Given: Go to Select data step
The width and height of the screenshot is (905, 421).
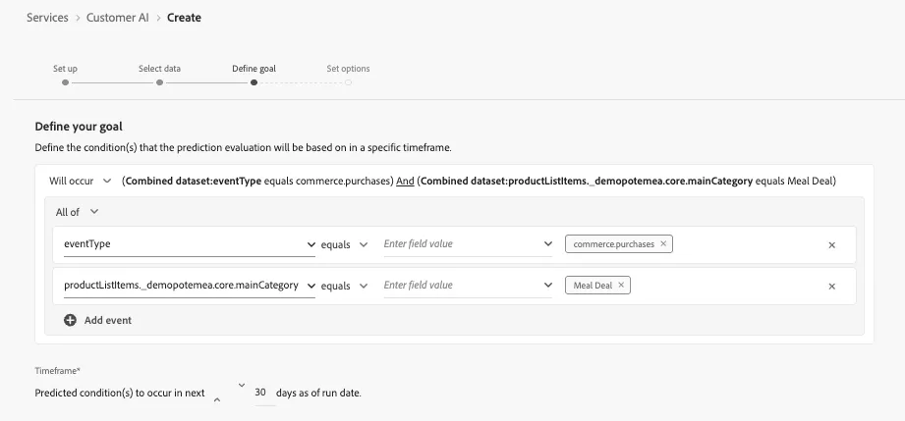Looking at the screenshot, I should pyautogui.click(x=159, y=75).
